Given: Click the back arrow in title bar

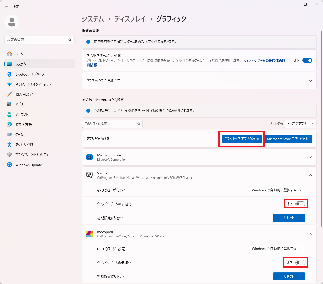Looking at the screenshot, I should [6, 6].
